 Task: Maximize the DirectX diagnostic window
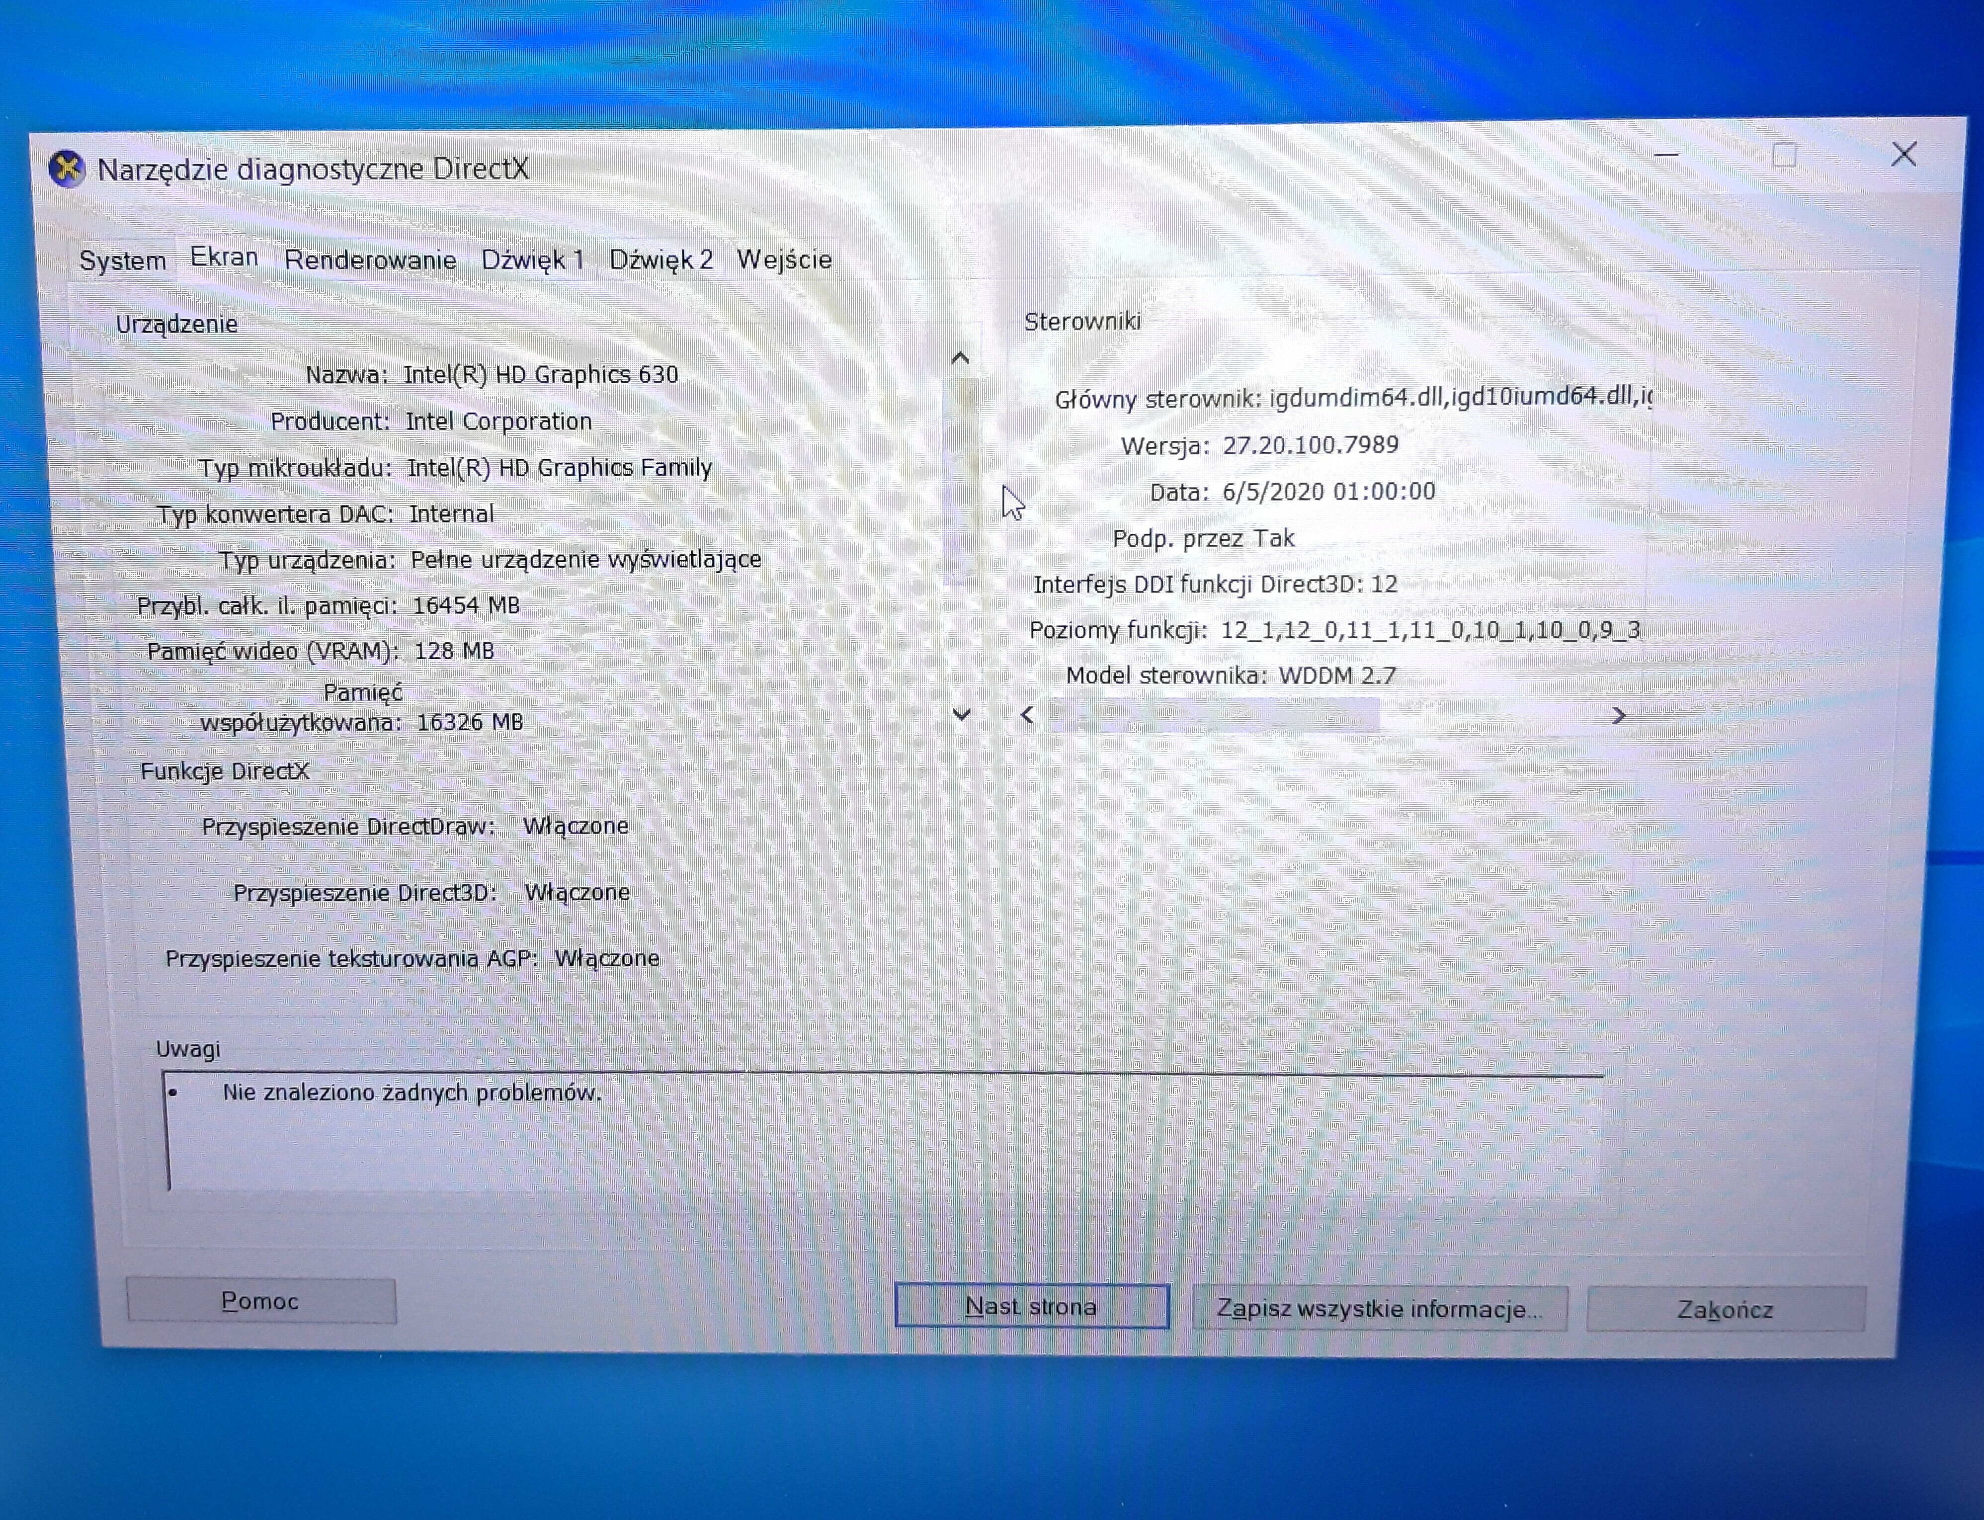(1784, 156)
